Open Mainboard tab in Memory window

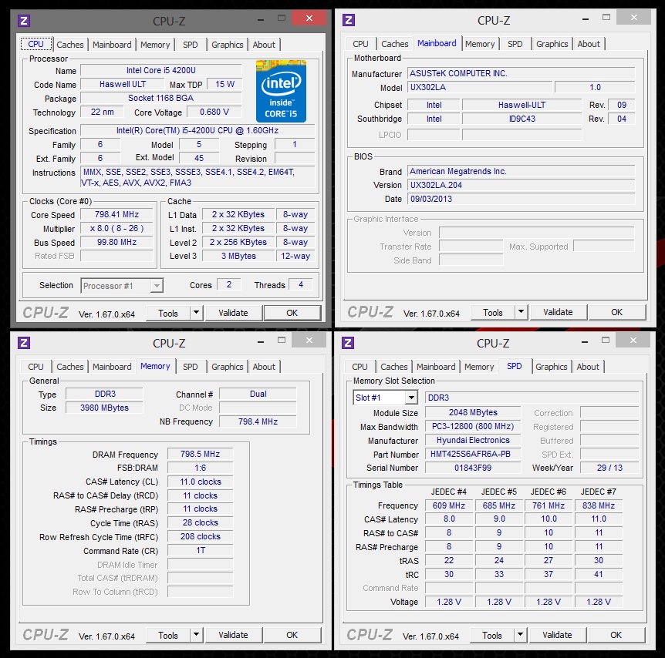coord(112,367)
